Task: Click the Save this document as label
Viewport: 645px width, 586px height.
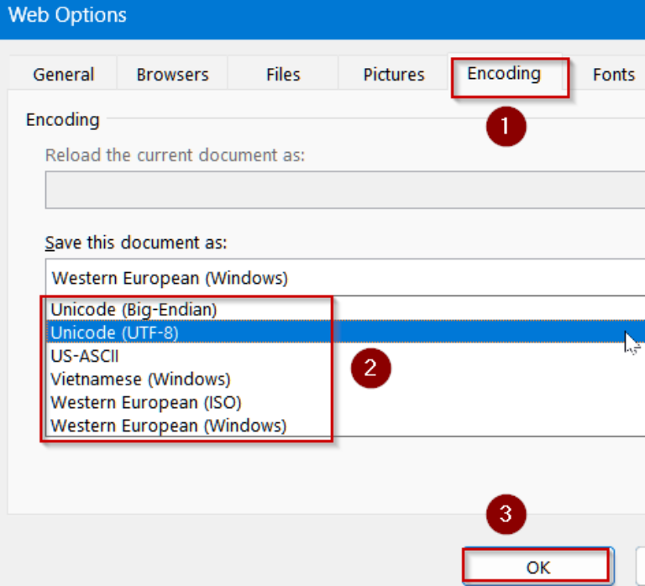Action: click(x=136, y=242)
